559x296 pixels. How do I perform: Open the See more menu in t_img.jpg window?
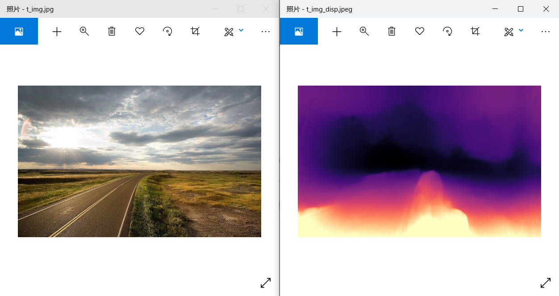pyautogui.click(x=266, y=31)
